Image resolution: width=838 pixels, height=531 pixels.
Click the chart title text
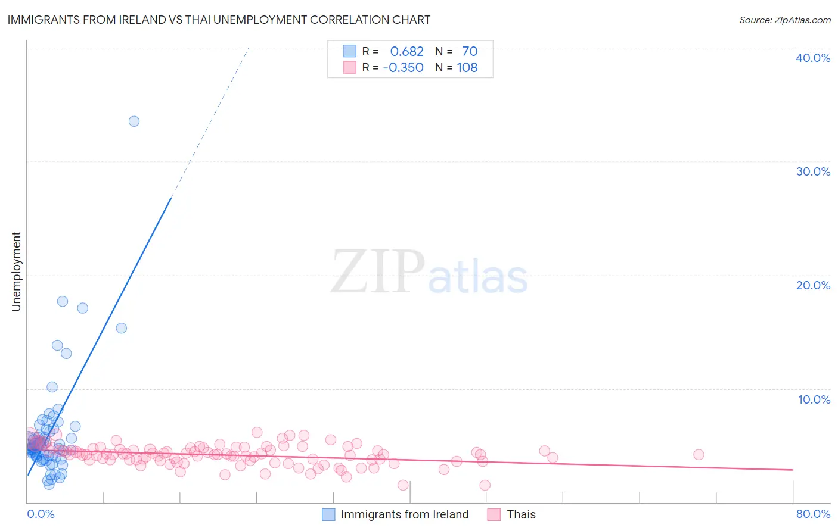tap(219, 20)
